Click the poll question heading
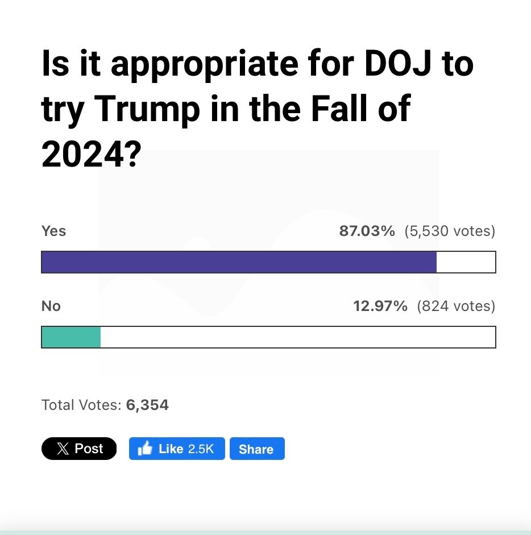Viewport: 531px width, 535px height. (257, 110)
